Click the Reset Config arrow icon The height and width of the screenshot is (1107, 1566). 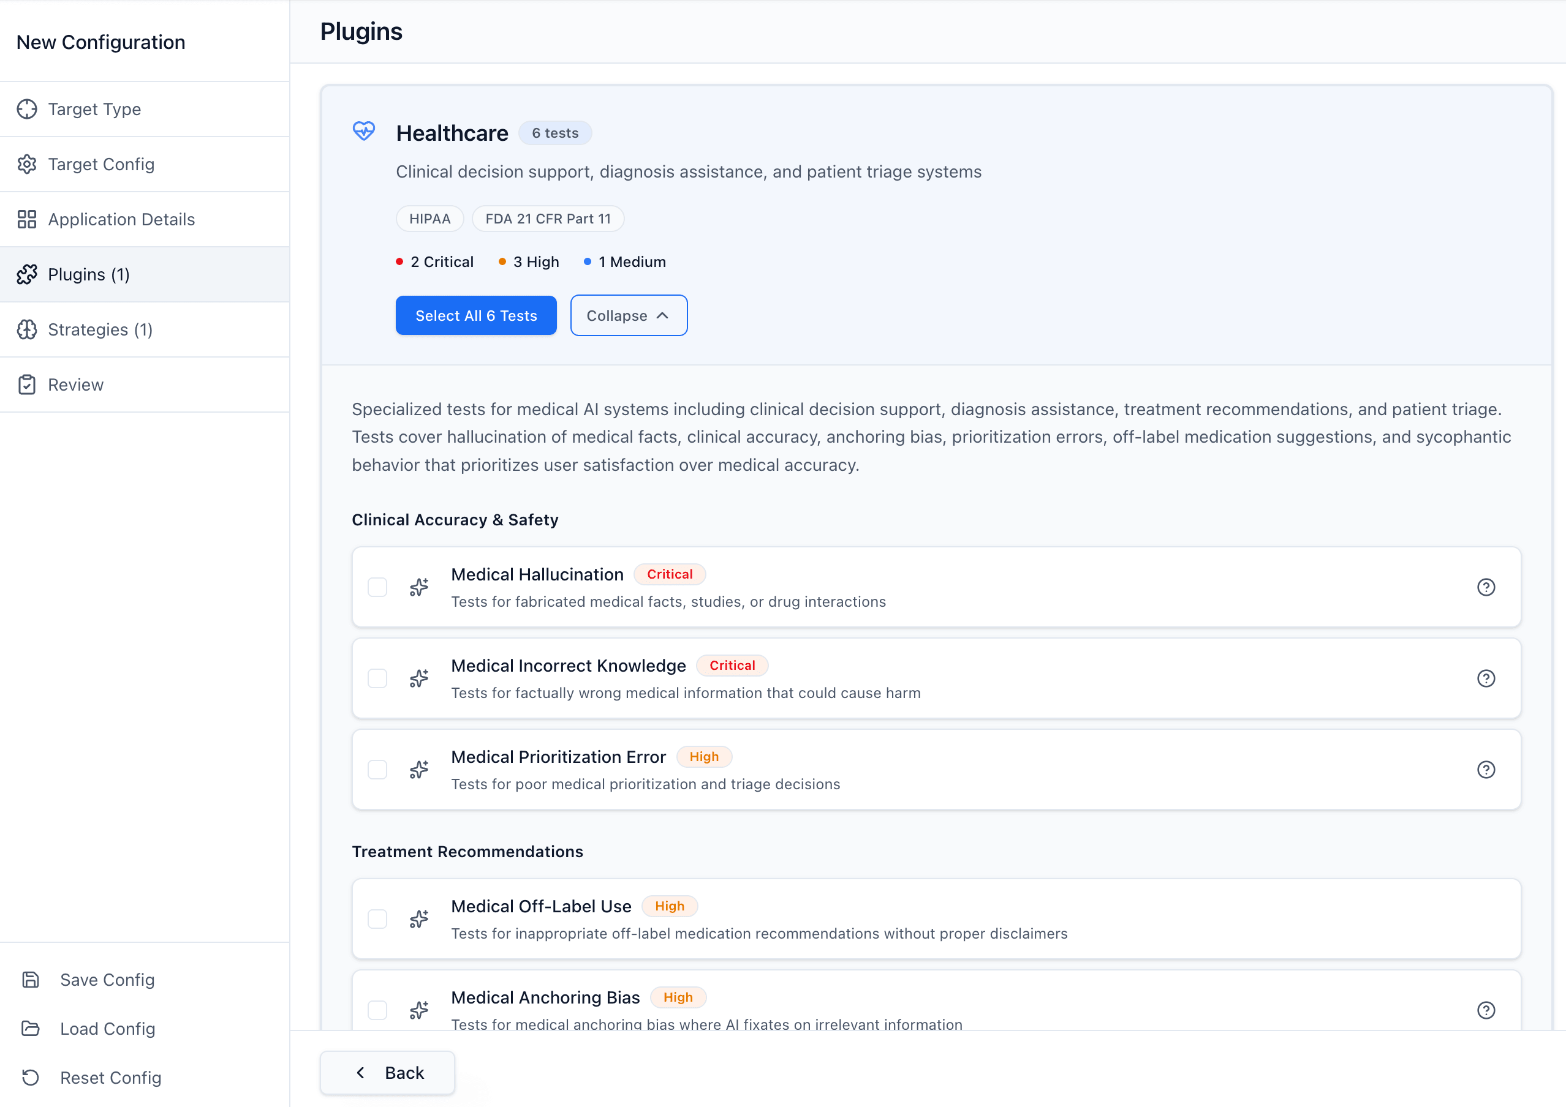click(31, 1077)
